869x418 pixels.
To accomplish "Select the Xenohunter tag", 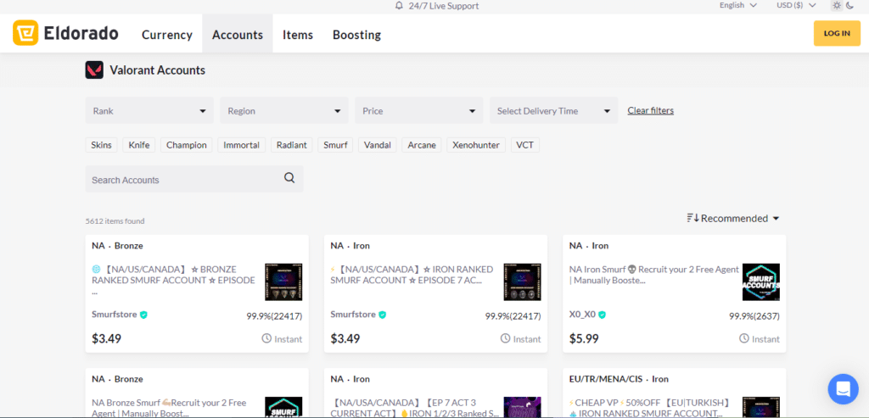I will coord(476,145).
